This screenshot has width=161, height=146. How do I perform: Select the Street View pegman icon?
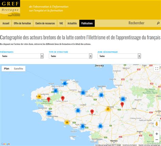coord(157,124)
